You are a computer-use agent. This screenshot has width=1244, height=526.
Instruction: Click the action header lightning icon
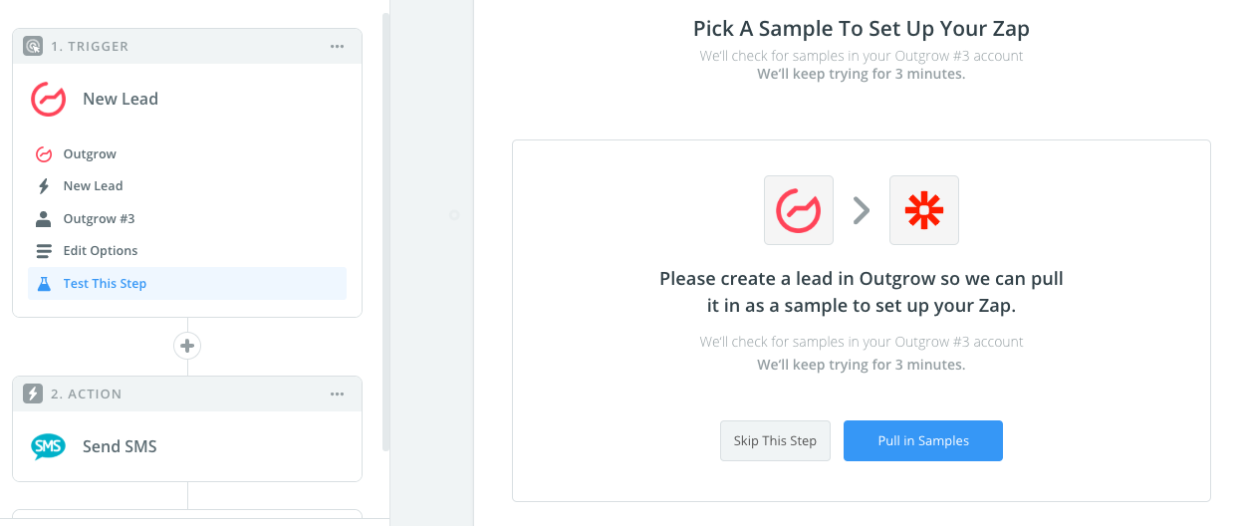[33, 394]
